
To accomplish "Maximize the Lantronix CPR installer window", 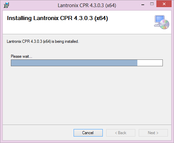I will click(152, 4).
